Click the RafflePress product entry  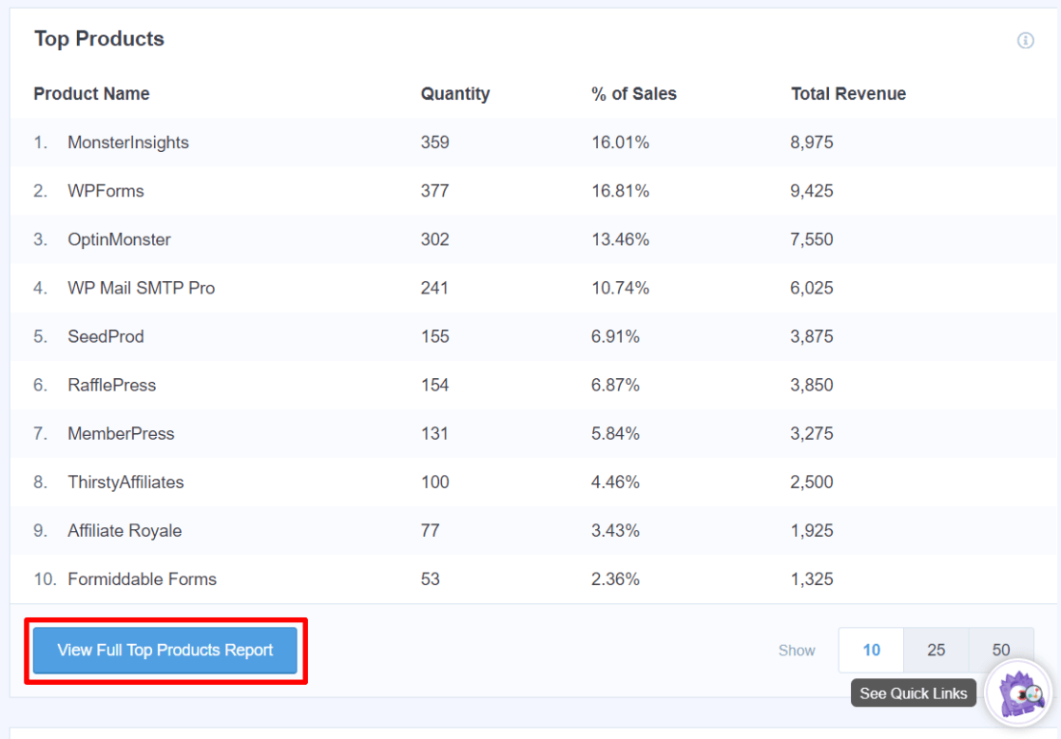click(x=111, y=385)
